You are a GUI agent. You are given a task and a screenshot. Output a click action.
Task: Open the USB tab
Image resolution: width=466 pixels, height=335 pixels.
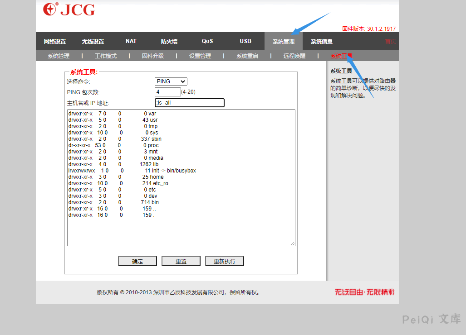point(245,41)
